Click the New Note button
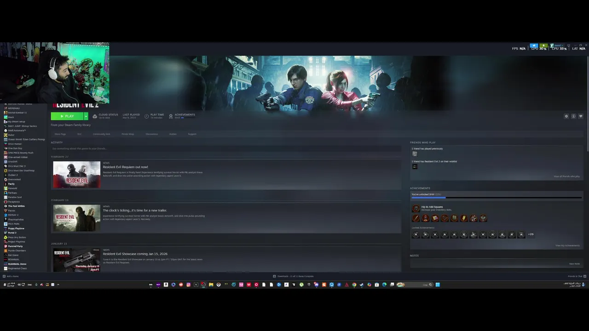Viewport: 589px width, 331px height. pos(574,264)
